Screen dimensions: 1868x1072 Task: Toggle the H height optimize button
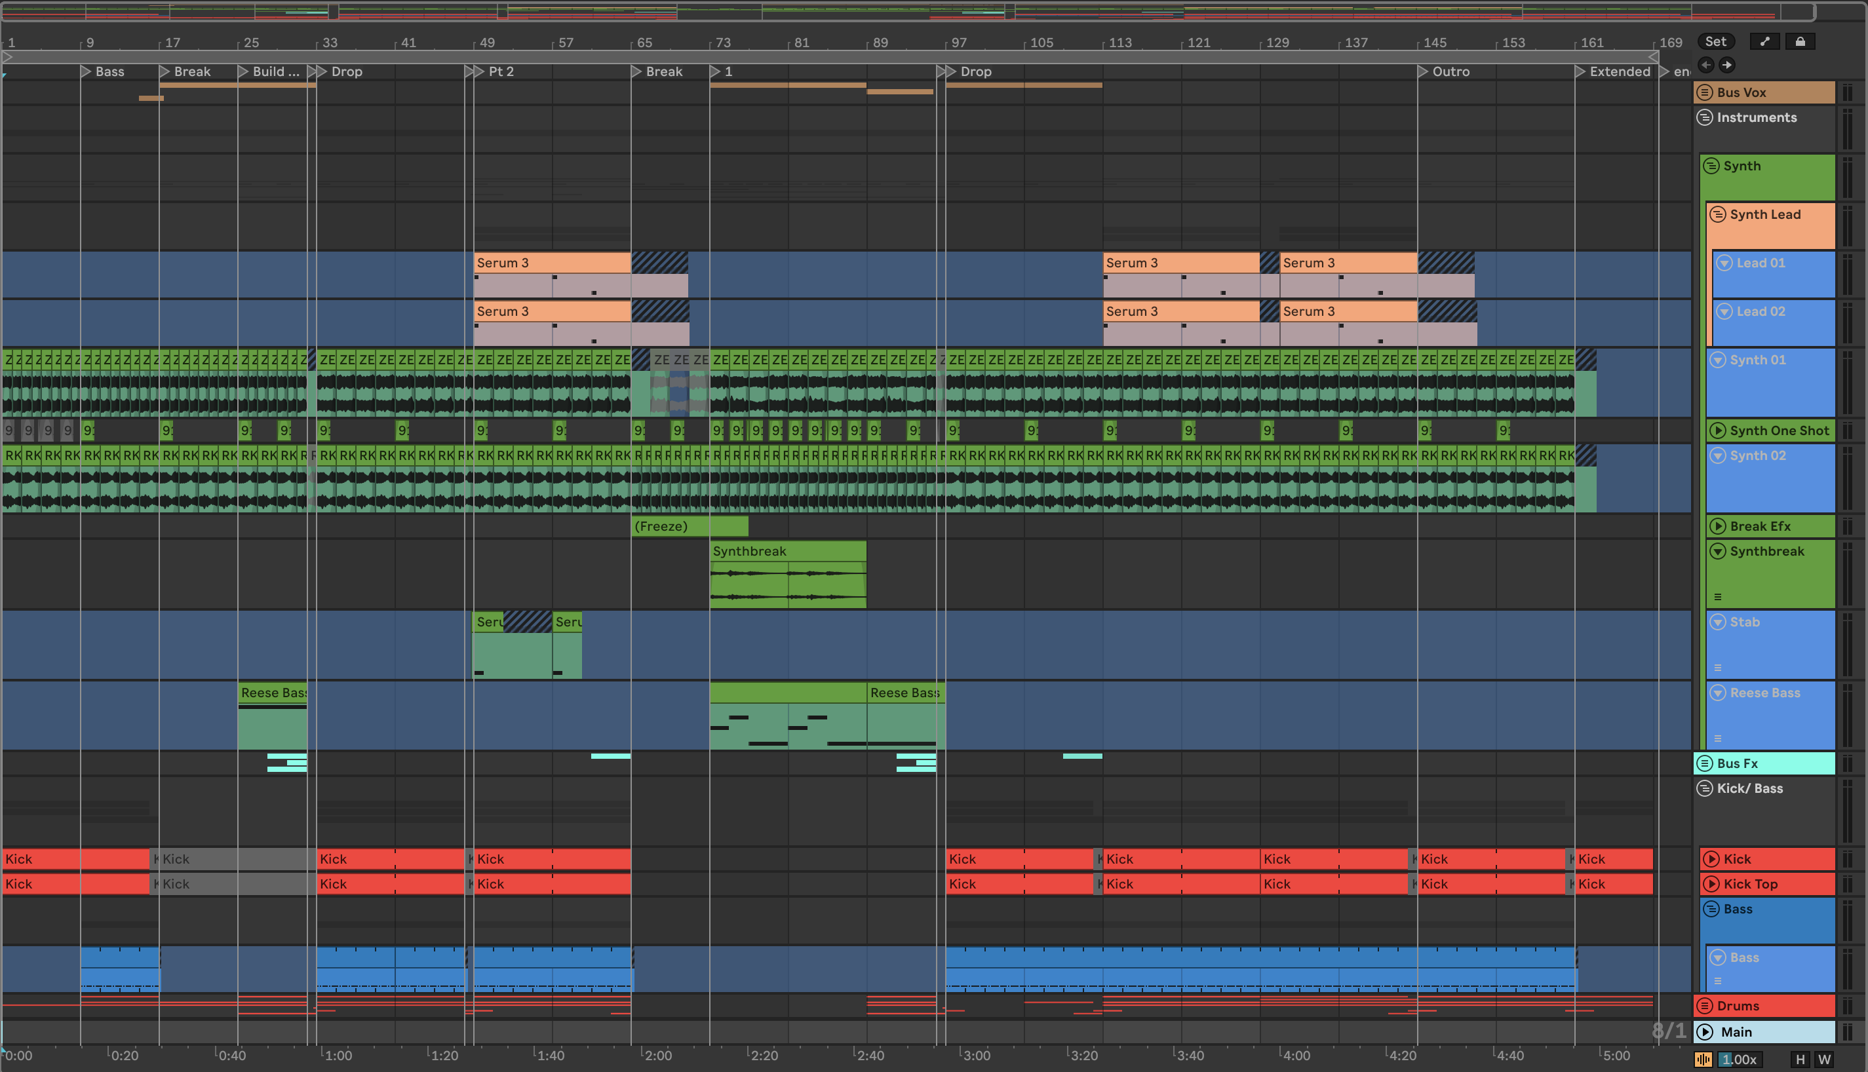pos(1800,1060)
